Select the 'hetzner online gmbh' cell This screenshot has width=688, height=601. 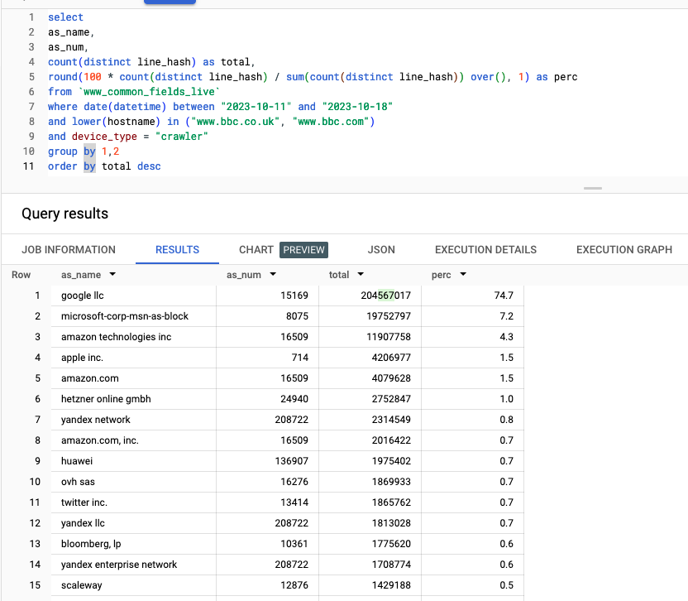tap(133, 398)
